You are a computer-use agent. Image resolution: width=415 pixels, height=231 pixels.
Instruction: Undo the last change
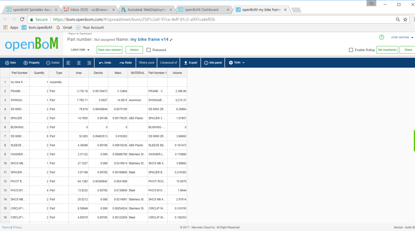tap(105, 62)
